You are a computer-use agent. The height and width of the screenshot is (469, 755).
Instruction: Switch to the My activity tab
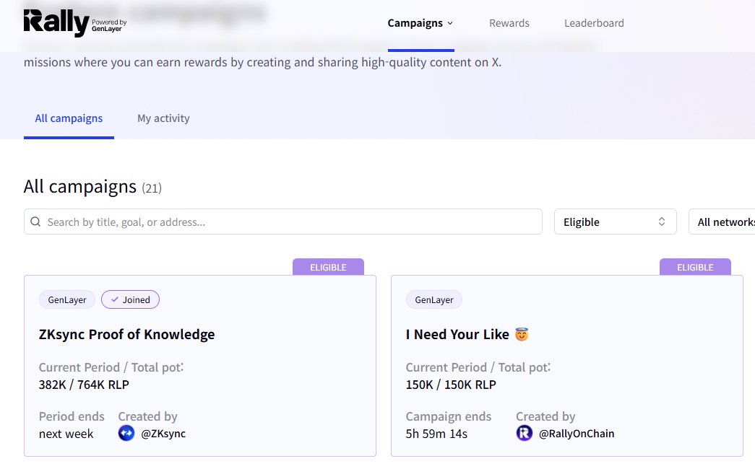pyautogui.click(x=163, y=118)
